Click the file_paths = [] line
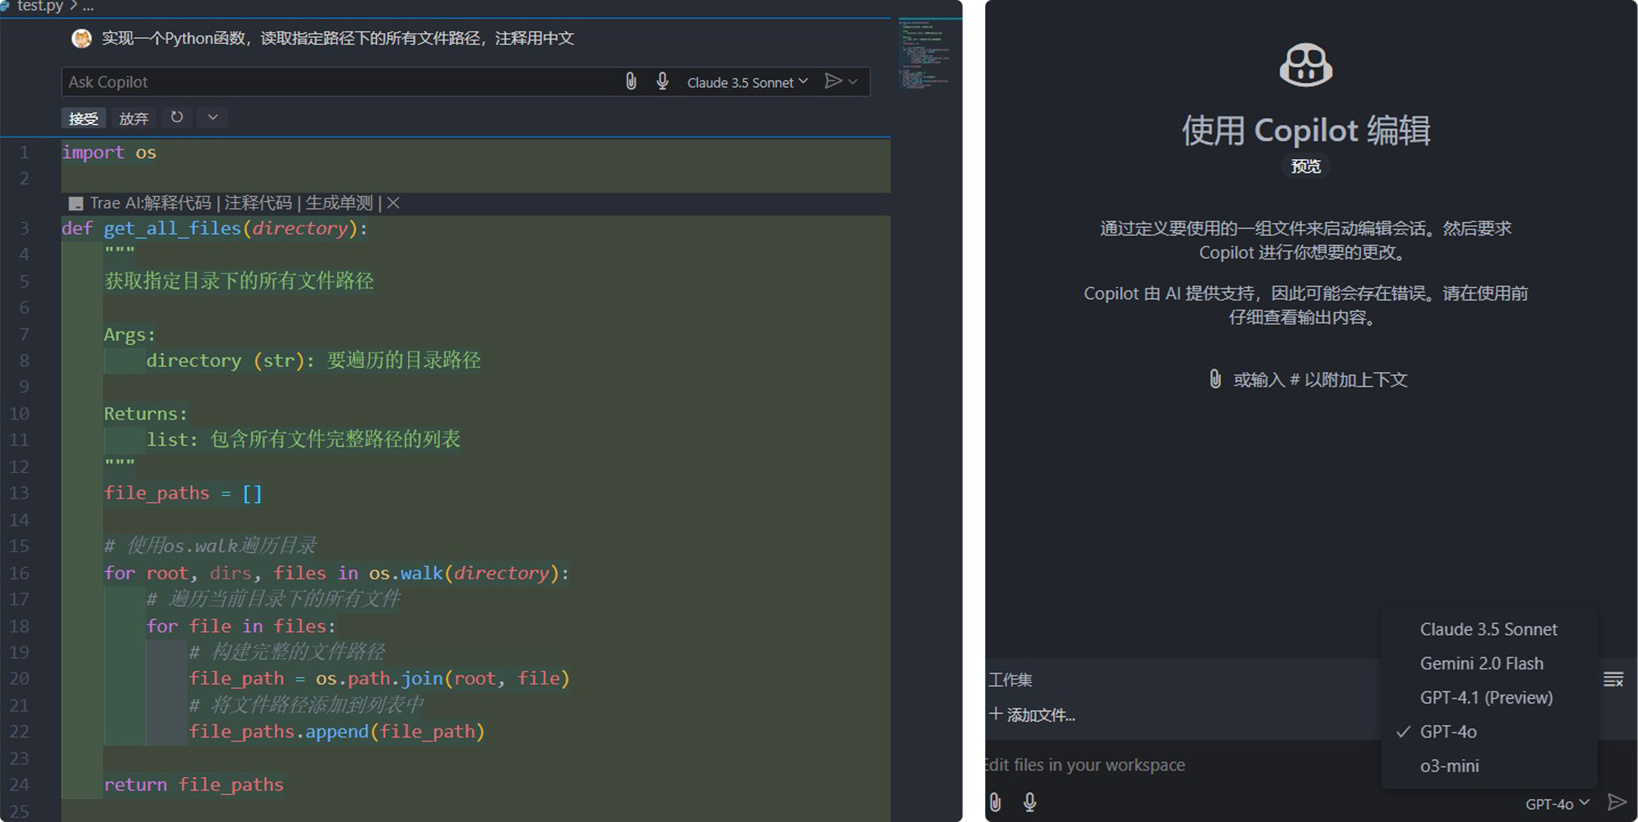Viewport: 1638px width, 822px height. coord(182,493)
